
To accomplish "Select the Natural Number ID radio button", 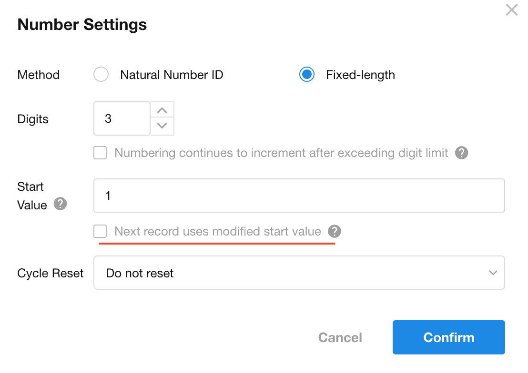I will click(101, 75).
